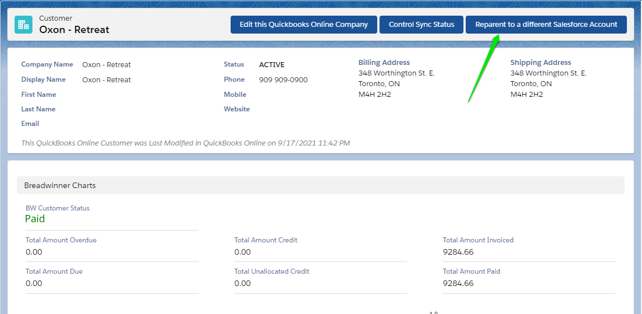Click the Total Unallocated Credit value 0.00

point(243,283)
